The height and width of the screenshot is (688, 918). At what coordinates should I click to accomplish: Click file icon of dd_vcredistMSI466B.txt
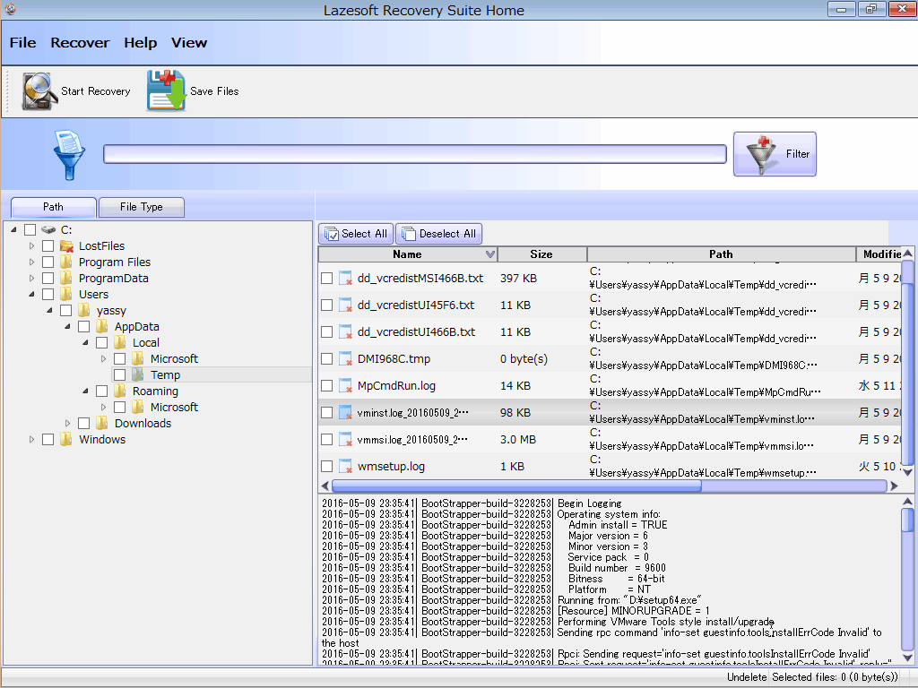pyautogui.click(x=345, y=279)
